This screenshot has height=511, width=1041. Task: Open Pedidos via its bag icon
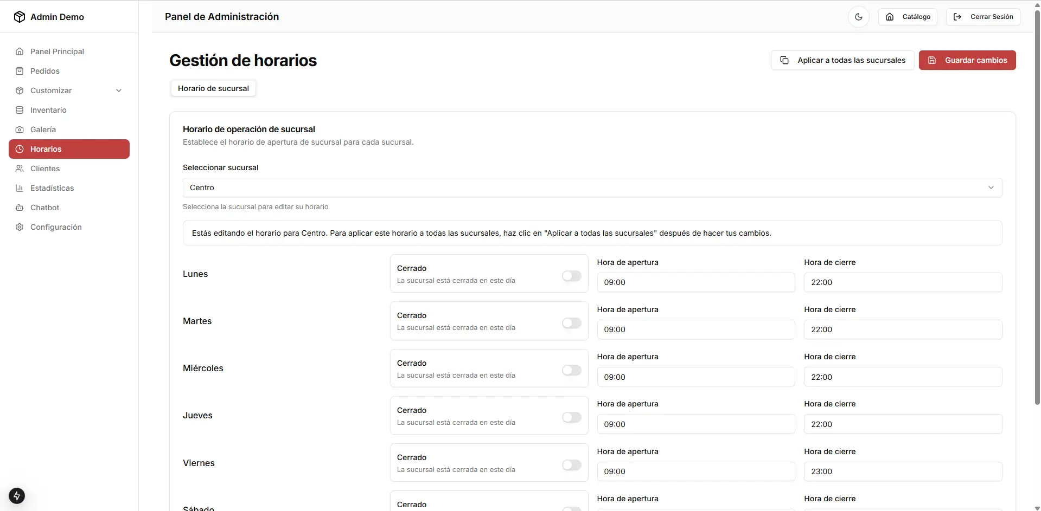click(20, 71)
